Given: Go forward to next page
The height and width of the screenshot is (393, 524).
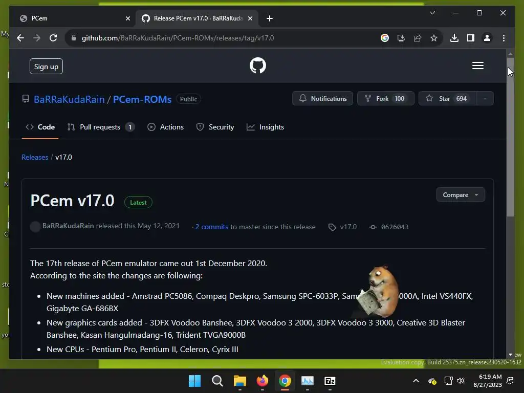Looking at the screenshot, I should [37, 38].
